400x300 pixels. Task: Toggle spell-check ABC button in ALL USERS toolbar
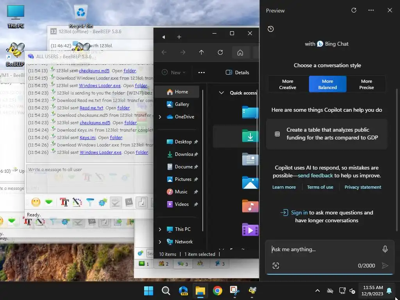tap(116, 203)
